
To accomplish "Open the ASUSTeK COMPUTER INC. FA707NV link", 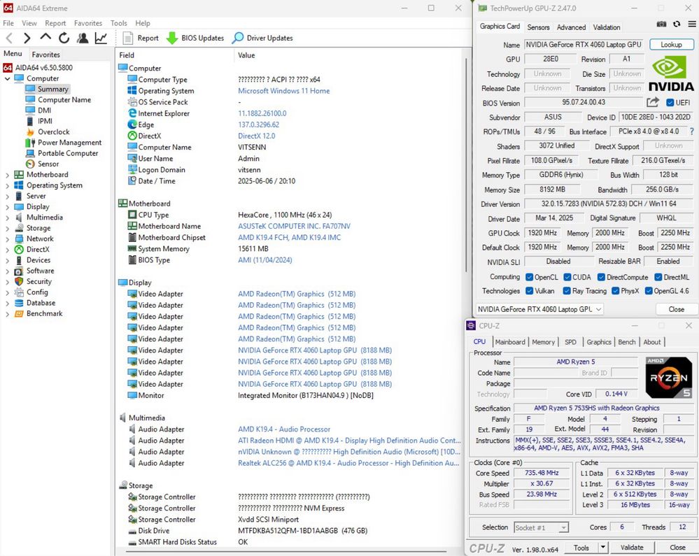I will (x=294, y=227).
